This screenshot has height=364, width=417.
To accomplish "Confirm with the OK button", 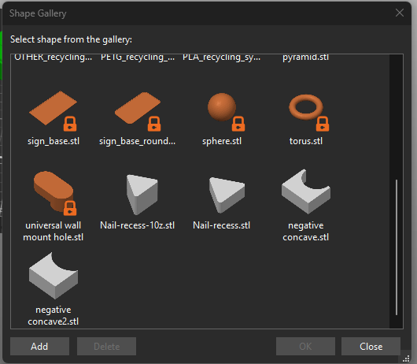I will click(305, 347).
